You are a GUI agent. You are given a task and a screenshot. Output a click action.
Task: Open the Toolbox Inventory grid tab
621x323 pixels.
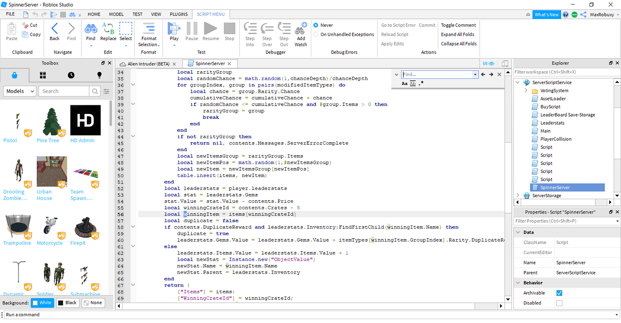click(x=43, y=75)
